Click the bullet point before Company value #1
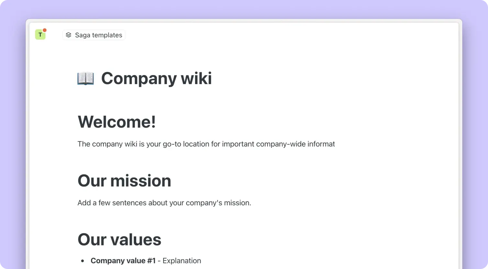The width and height of the screenshot is (488, 269). 83,261
